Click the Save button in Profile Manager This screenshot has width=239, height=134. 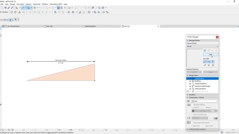(x=211, y=54)
